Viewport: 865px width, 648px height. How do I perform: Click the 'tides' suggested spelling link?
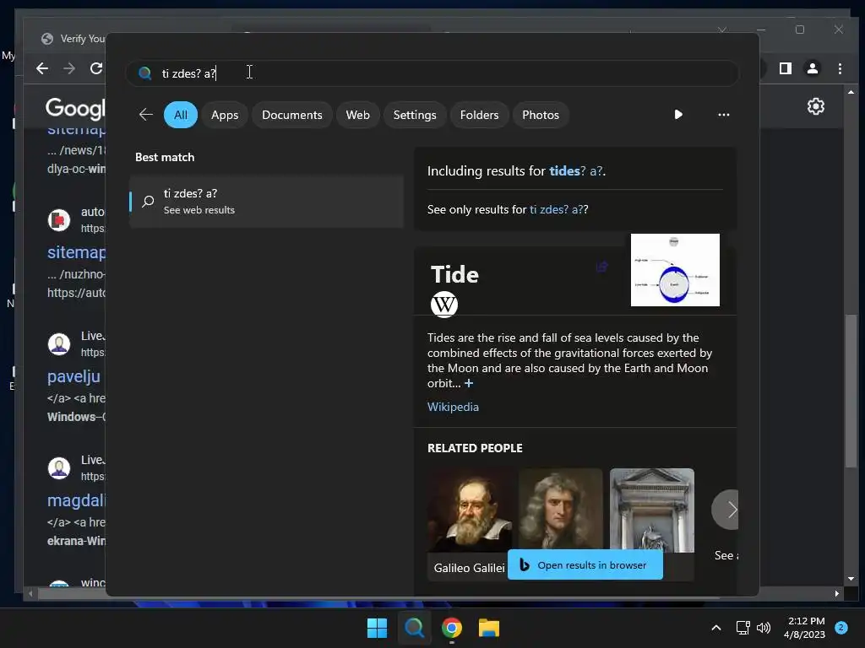coord(564,170)
